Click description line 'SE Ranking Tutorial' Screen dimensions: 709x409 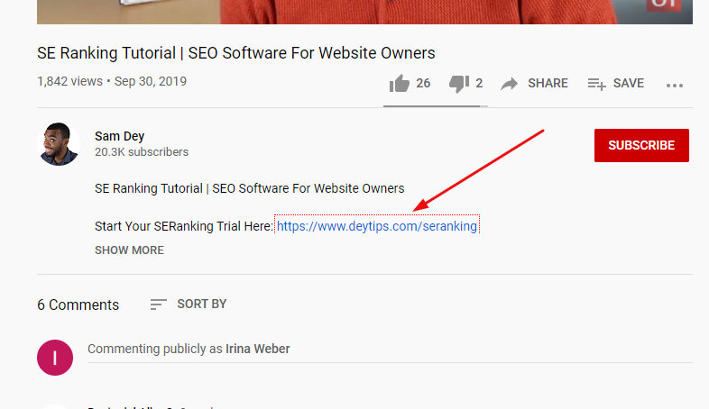pos(250,188)
